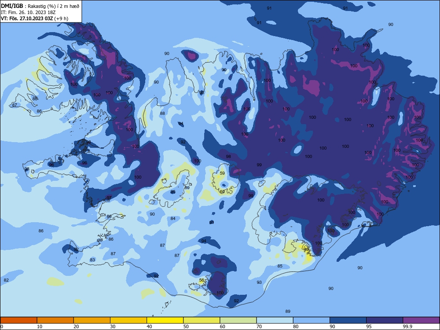Pick the bright yellow 40–50 legend swatch
Screen dimensions: 440x330
[x=165, y=320]
